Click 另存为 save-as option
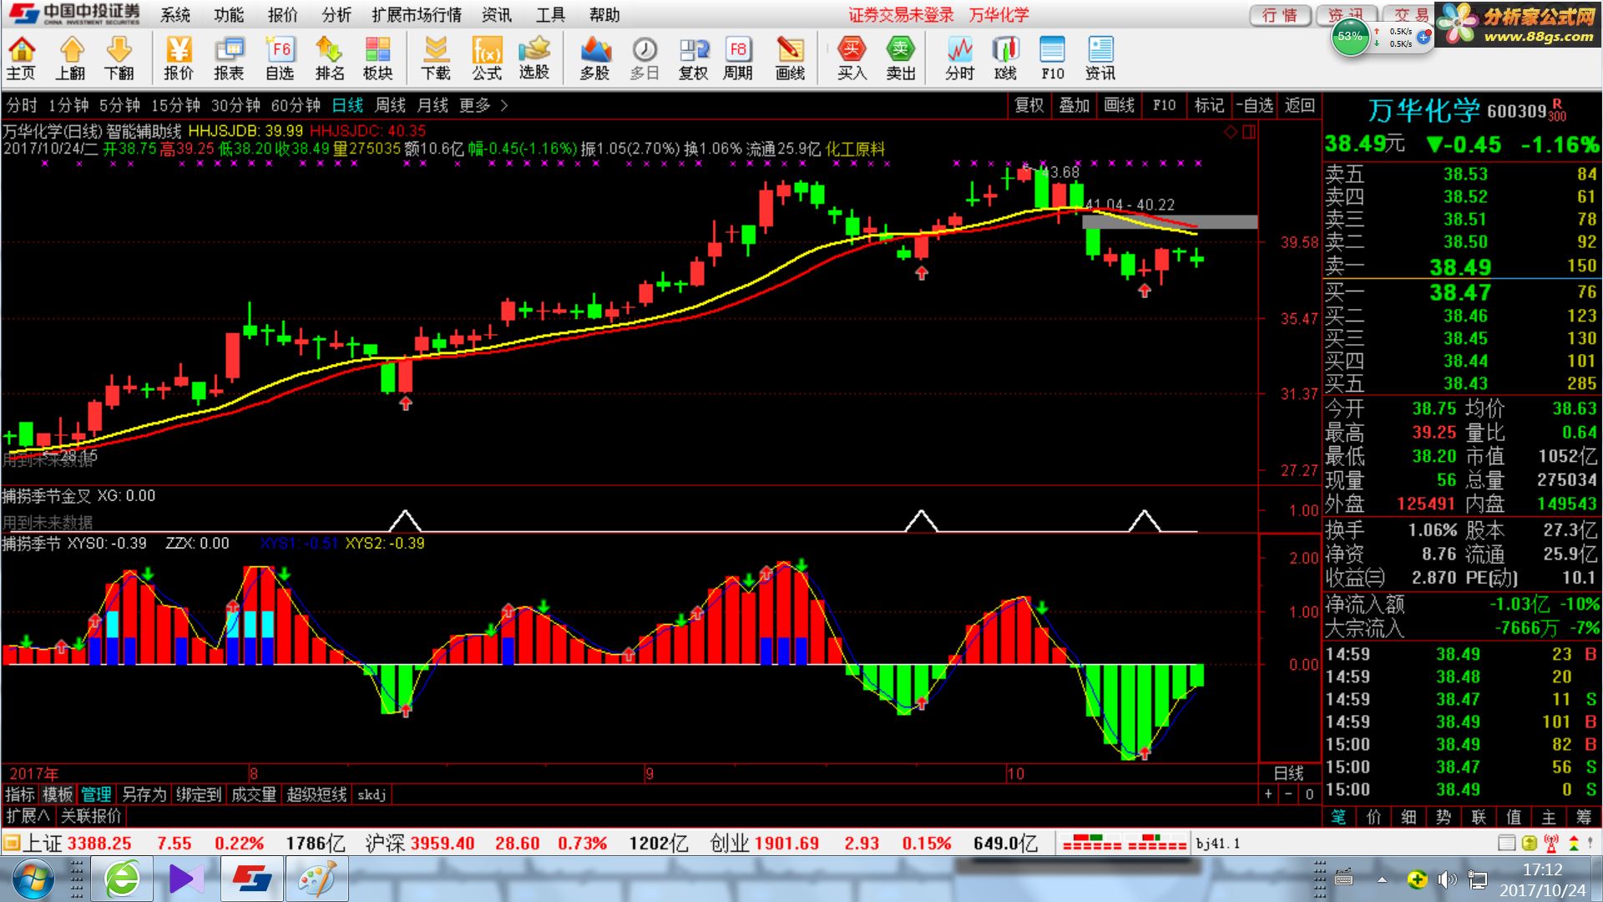Screen dimensions: 1603x902 tap(144, 794)
